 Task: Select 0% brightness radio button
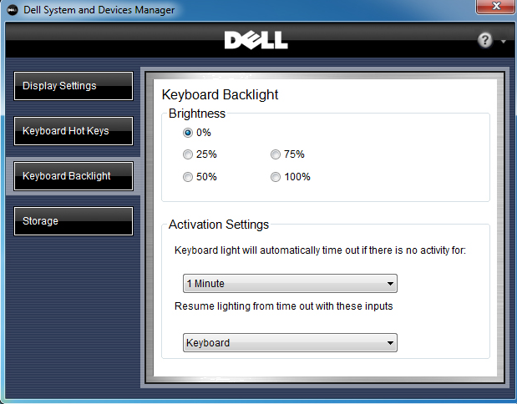point(188,133)
